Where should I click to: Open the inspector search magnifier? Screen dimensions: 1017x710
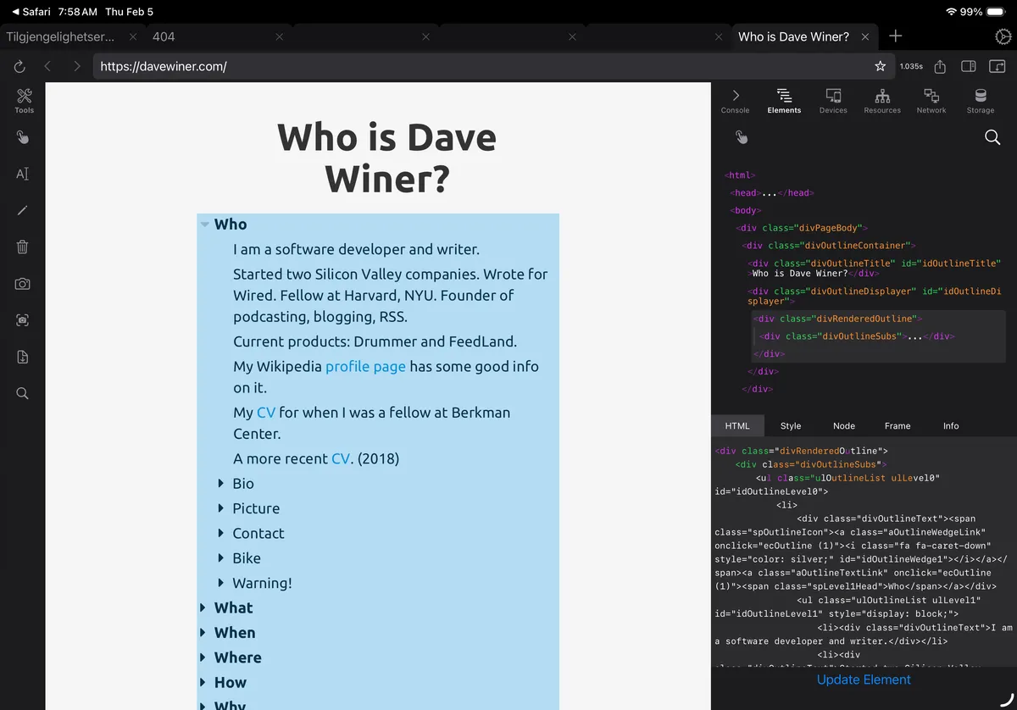pyautogui.click(x=992, y=137)
